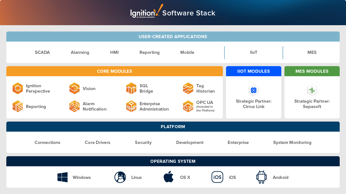Select the Alarm Notification module icon
The width and height of the screenshot is (346, 194).
(x=75, y=106)
